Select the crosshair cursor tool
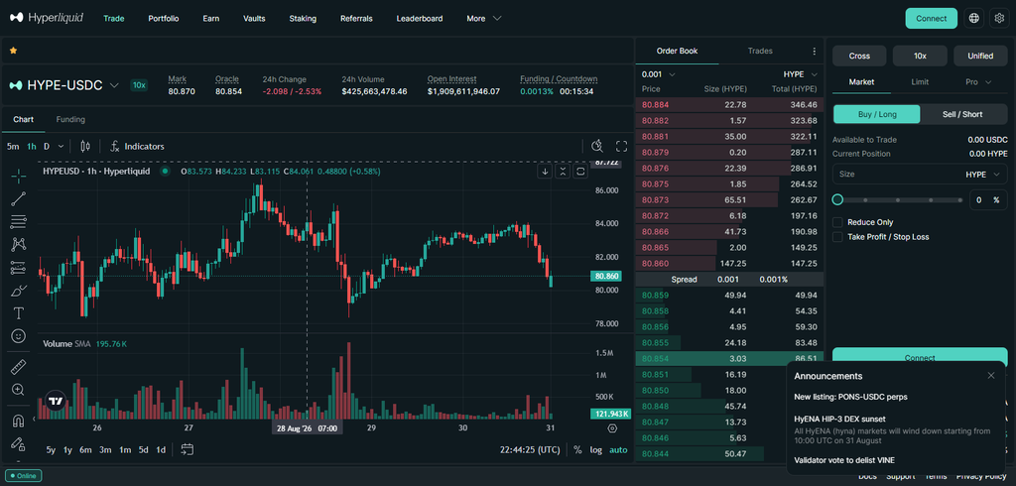 click(19, 176)
